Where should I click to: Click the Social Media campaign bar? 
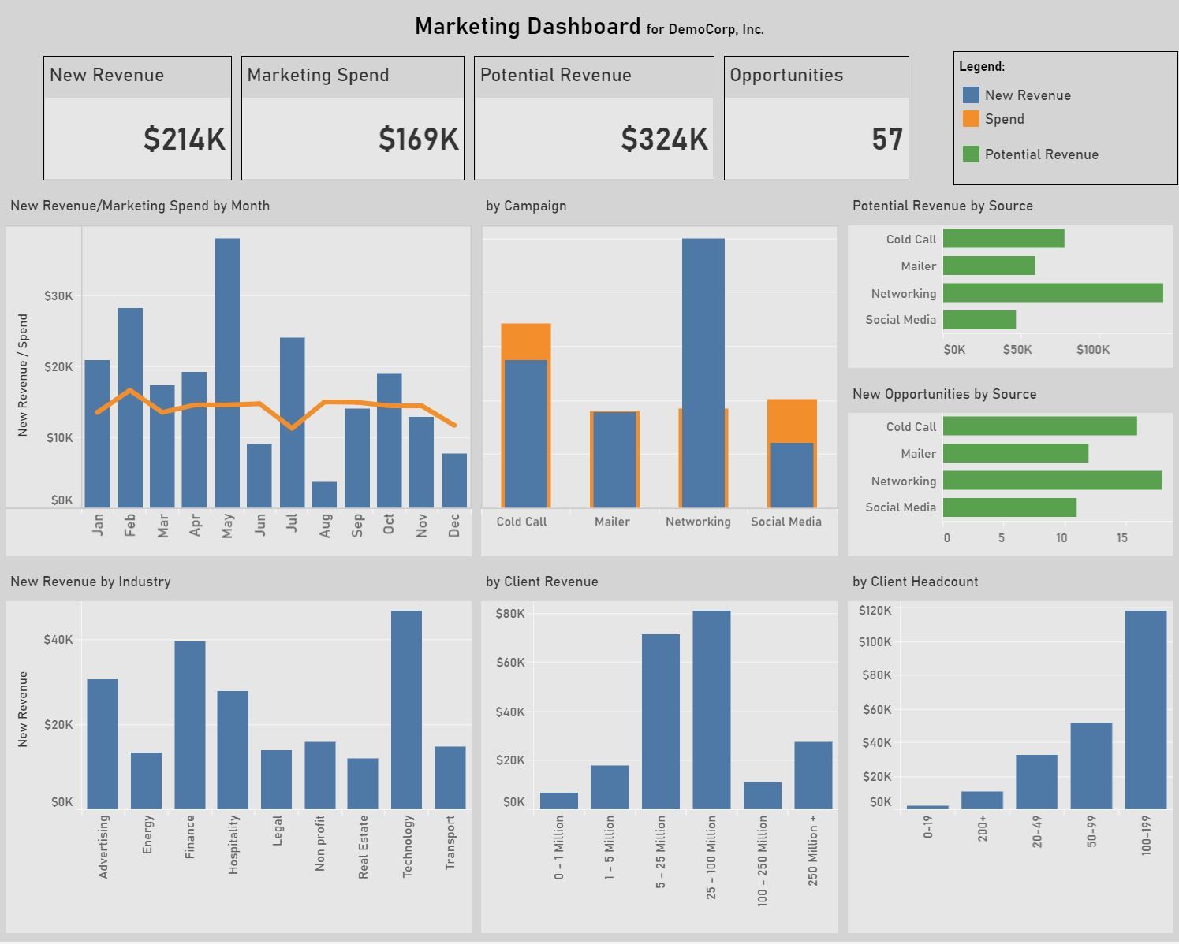tap(792, 453)
